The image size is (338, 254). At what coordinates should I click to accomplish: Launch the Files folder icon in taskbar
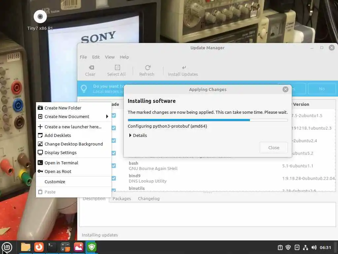(x=26, y=247)
